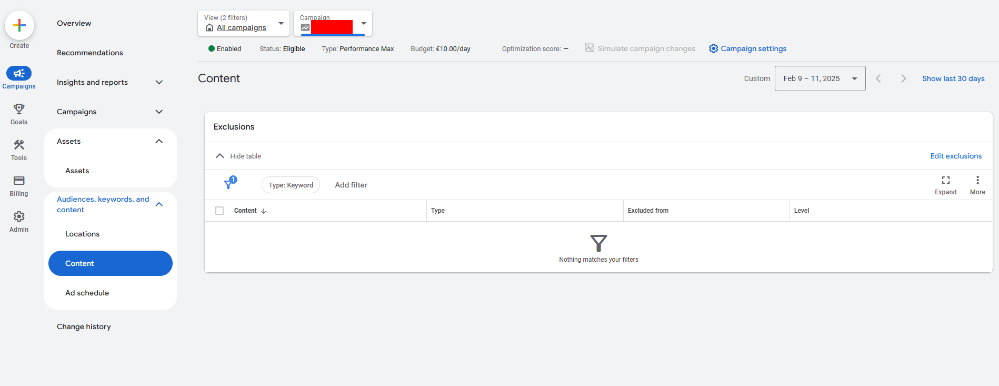Expand the Campaigns nav section
The image size is (999, 386).
[x=159, y=112]
